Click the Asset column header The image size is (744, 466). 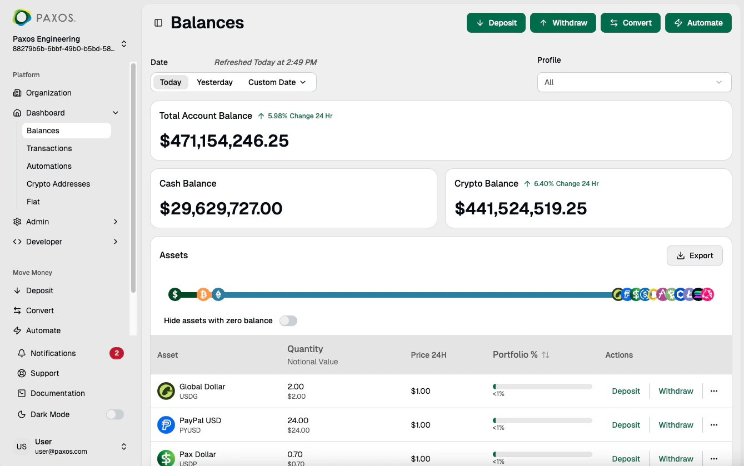pyautogui.click(x=168, y=355)
